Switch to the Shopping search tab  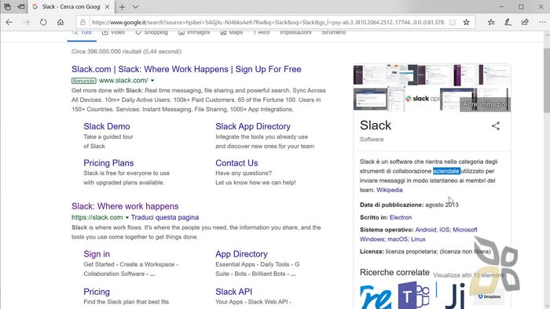tap(152, 33)
